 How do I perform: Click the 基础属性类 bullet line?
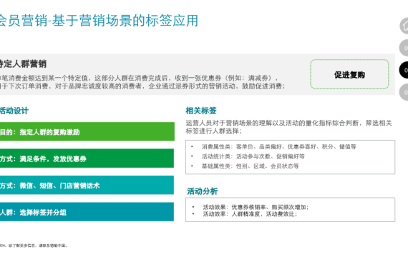[250, 166]
